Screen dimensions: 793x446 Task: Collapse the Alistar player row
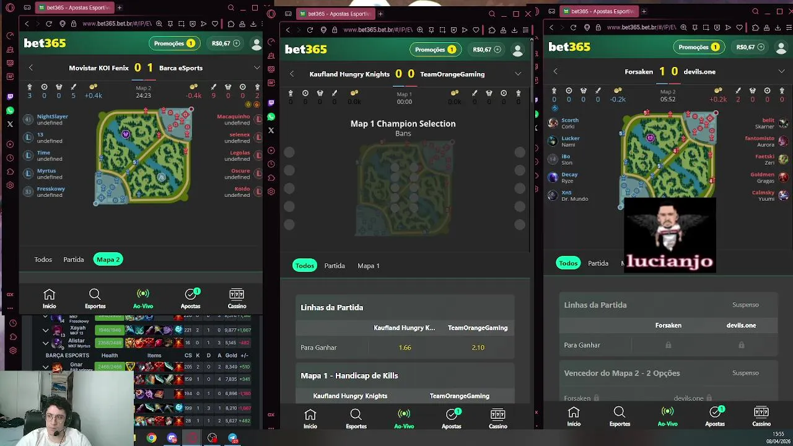[x=45, y=343]
